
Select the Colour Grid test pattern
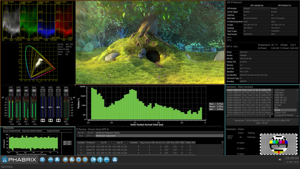coord(280,112)
